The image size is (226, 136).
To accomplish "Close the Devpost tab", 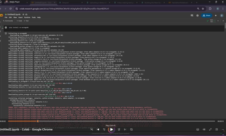I will 82,3.
